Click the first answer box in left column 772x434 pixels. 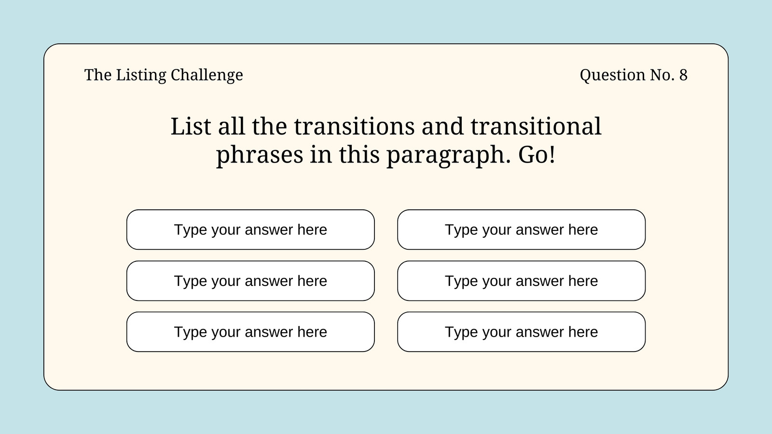tap(250, 230)
